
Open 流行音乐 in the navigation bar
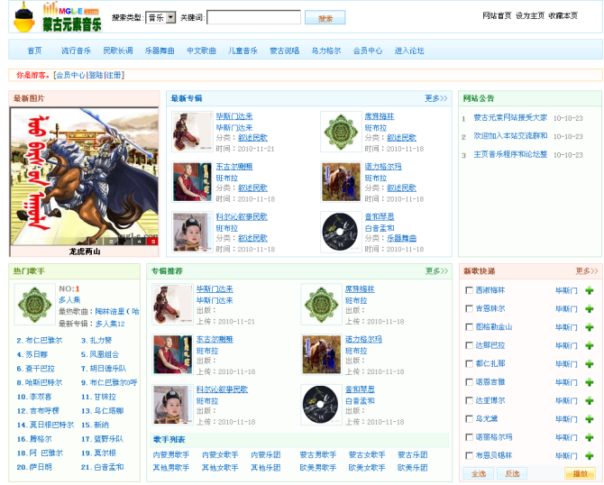coord(76,50)
